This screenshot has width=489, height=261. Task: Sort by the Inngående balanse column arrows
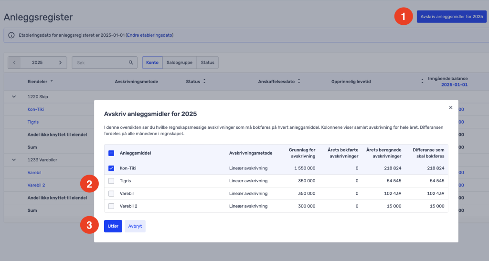tap(422, 81)
